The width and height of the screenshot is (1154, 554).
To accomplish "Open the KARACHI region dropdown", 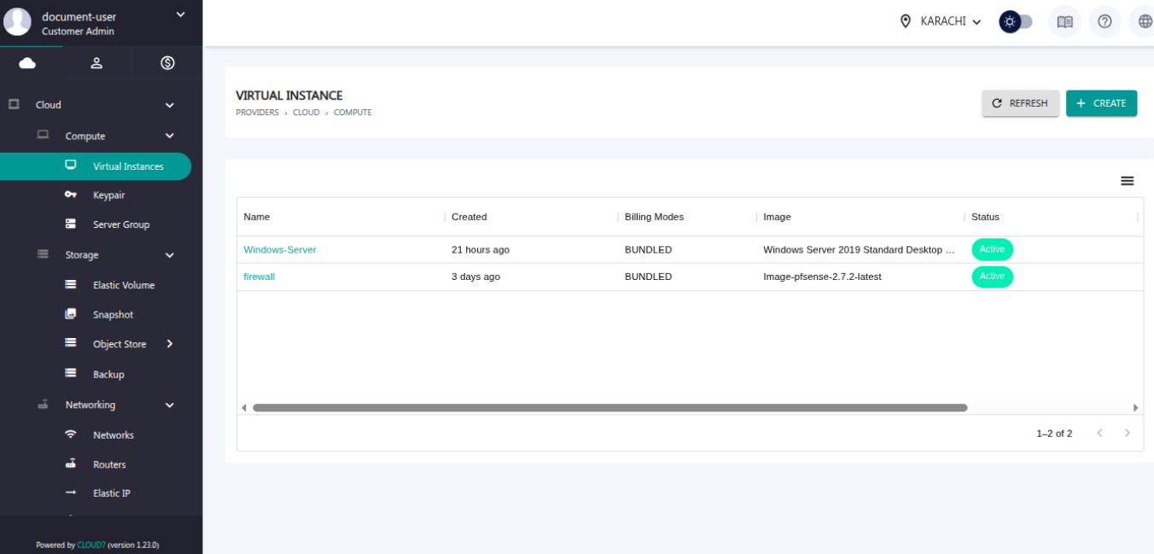I will point(941,21).
